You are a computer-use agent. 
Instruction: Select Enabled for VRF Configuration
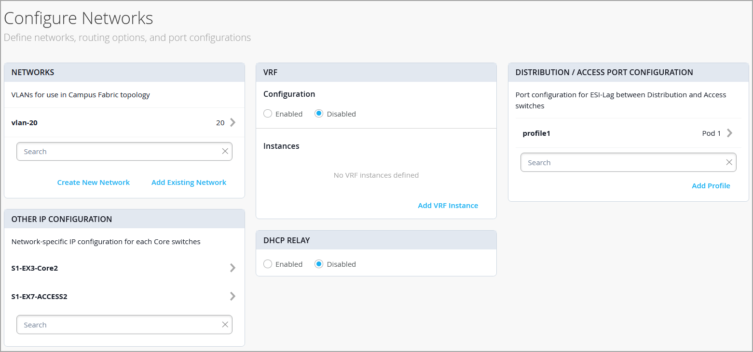pos(268,114)
